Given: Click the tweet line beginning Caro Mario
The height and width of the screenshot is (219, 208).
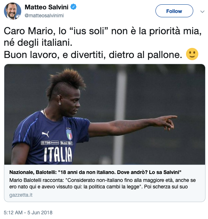Looking at the screenshot, I should [x=103, y=31].
